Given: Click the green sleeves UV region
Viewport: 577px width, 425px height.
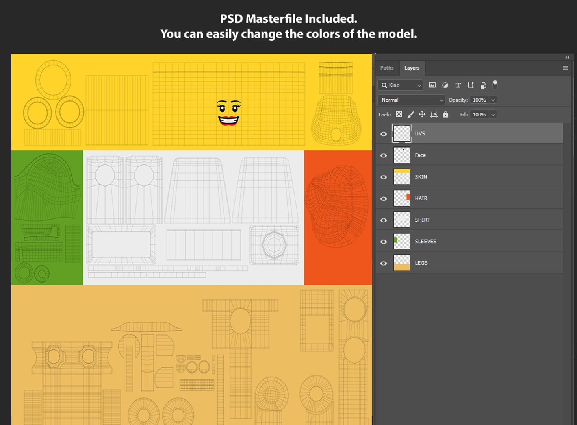Looking at the screenshot, I should pos(47,217).
